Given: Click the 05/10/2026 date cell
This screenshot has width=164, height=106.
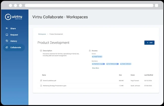Looking at the screenshot, I should (148, 81).
